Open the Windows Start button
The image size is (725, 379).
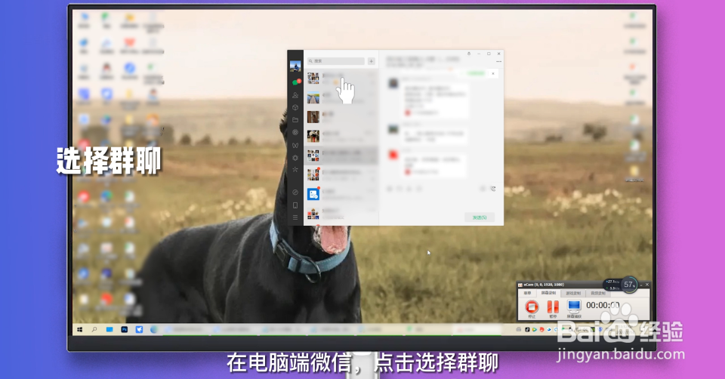tap(79, 329)
